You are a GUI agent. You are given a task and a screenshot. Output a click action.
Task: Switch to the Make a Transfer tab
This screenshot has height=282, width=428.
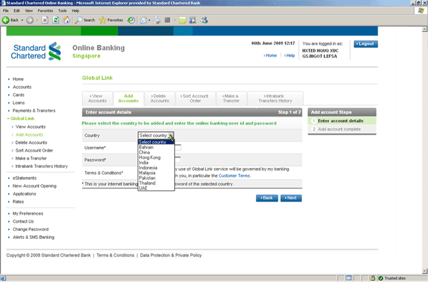coord(231,99)
